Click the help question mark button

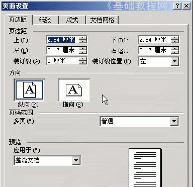pos(177,6)
